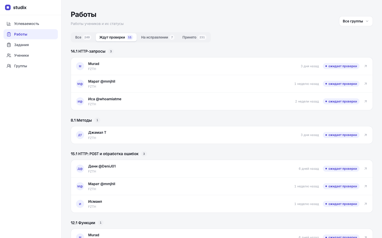The height and width of the screenshot is (238, 382).
Task: Open Ученики section in sidebar
Action: click(x=31, y=55)
